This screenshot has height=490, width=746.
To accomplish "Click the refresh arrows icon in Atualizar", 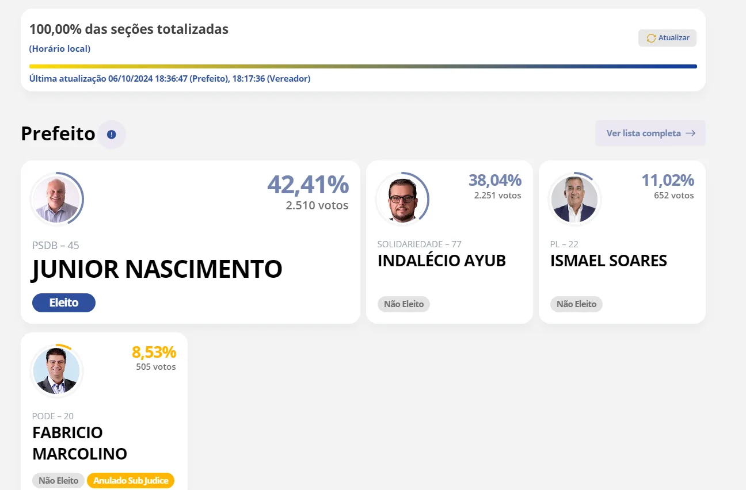I will click(651, 38).
